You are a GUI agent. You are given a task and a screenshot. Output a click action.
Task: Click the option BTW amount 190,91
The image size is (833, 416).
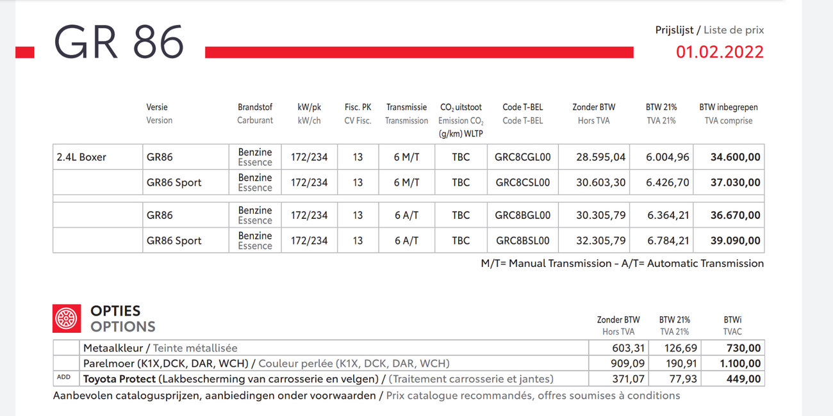point(680,364)
